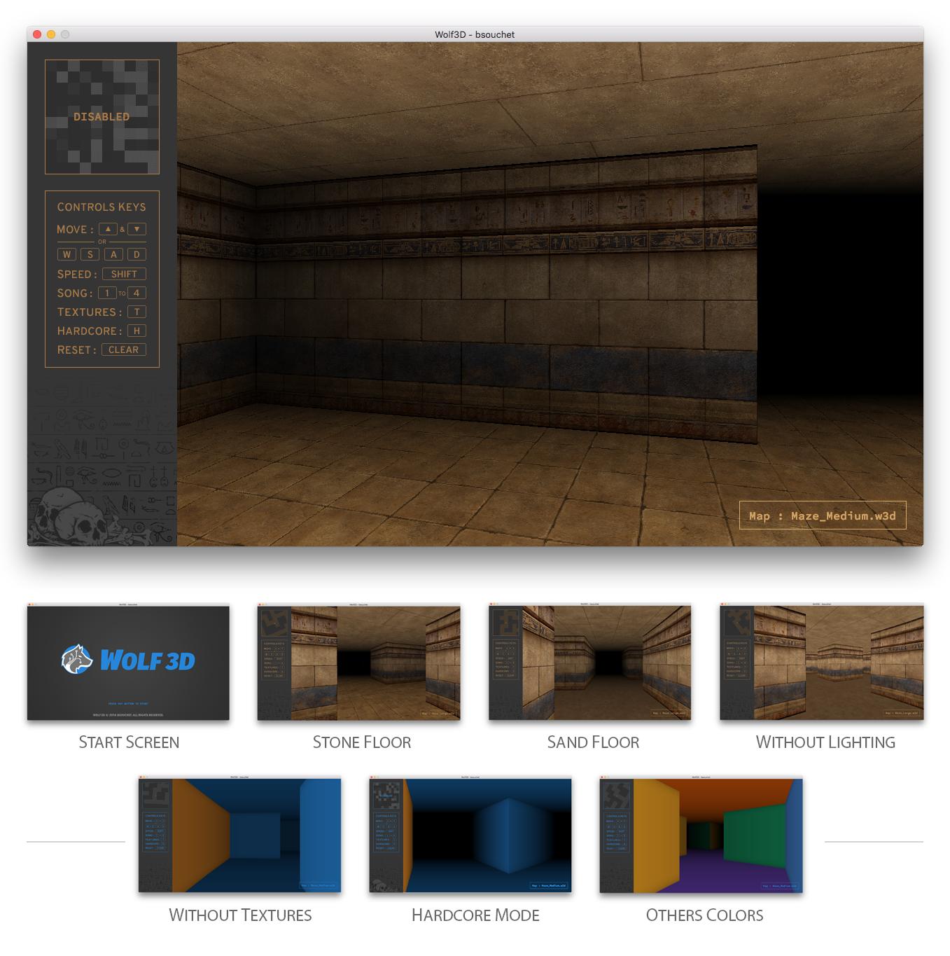This screenshot has height=956, width=950.
Task: Click the Wolf 3D wolf logo
Action: pyautogui.click(x=77, y=660)
